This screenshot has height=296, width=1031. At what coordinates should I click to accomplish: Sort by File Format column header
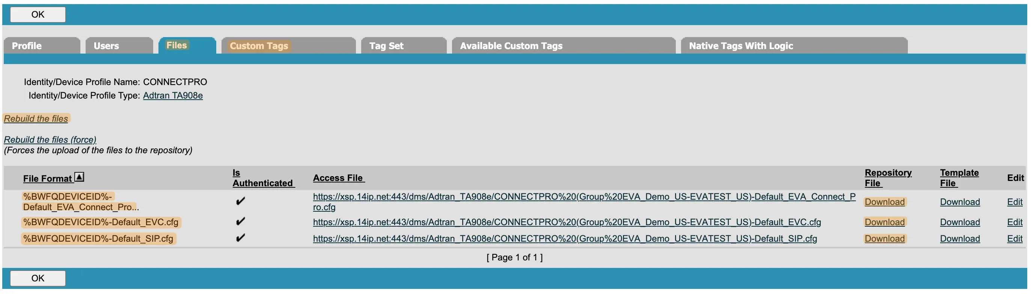click(48, 179)
